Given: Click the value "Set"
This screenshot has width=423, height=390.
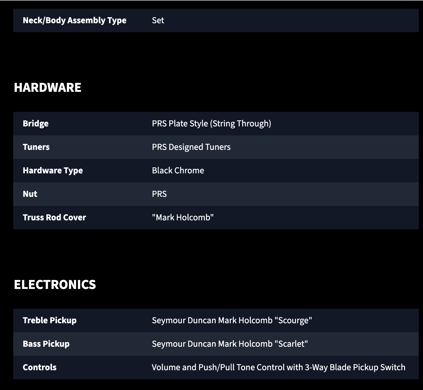Looking at the screenshot, I should pyautogui.click(x=158, y=20).
